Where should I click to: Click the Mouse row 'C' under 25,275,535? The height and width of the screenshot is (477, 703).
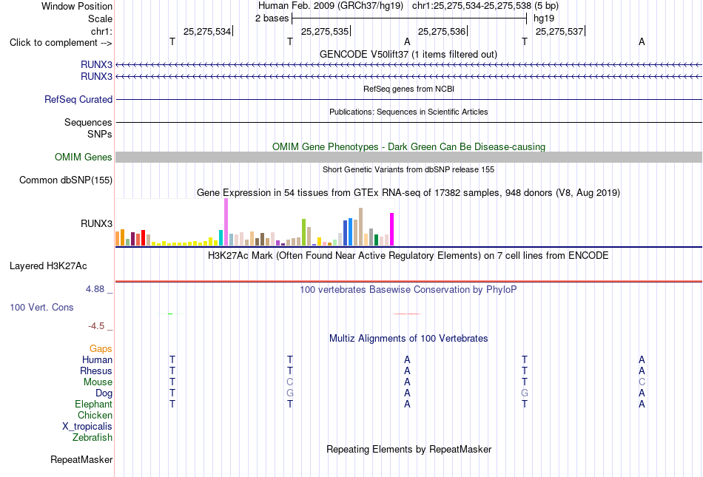point(289,382)
